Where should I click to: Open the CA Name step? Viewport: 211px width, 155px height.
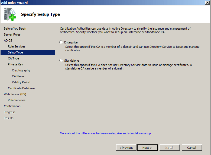tap(18, 76)
